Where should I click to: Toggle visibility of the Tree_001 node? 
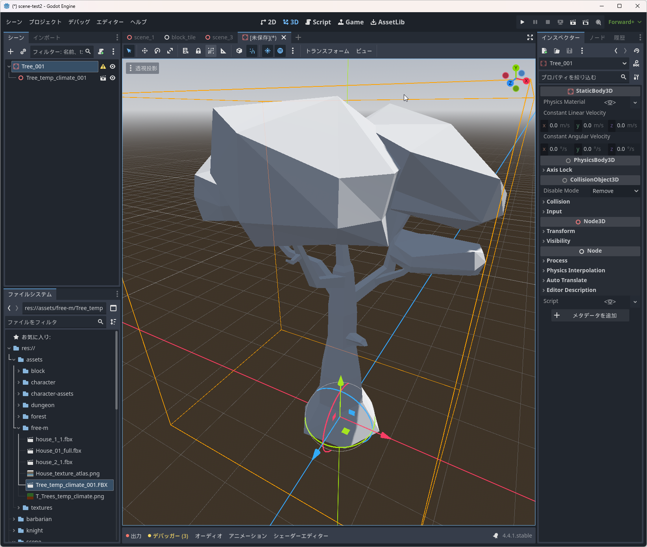click(113, 66)
